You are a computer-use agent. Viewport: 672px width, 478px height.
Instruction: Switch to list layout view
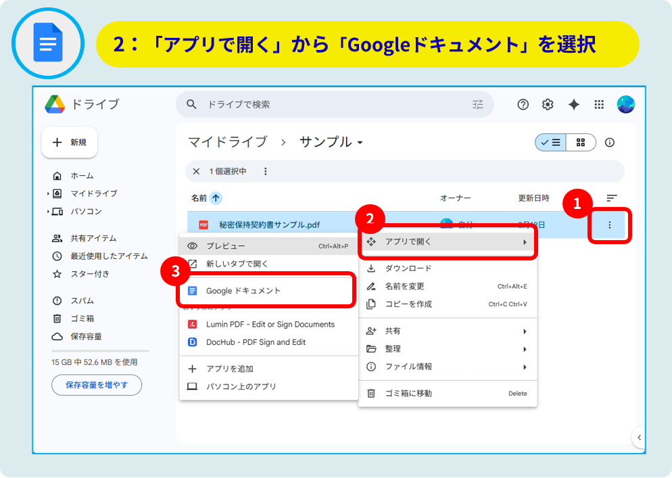coord(551,143)
